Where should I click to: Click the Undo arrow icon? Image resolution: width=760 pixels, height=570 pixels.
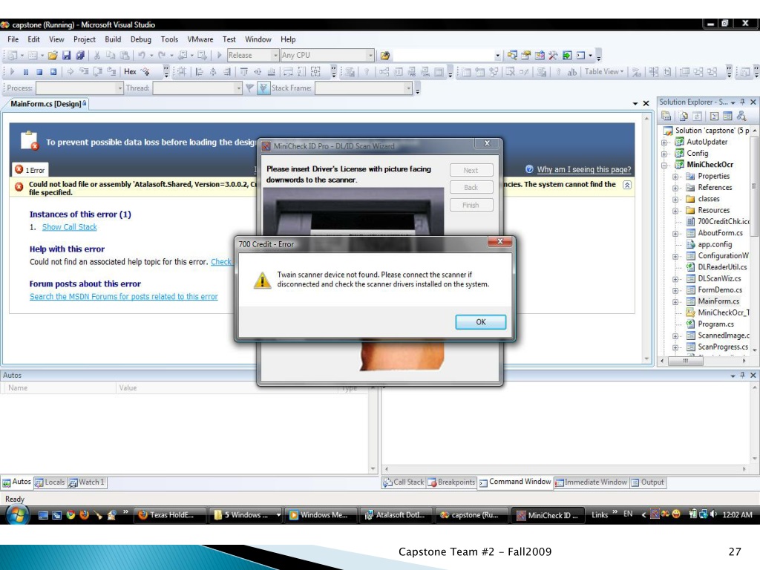pyautogui.click(x=142, y=55)
